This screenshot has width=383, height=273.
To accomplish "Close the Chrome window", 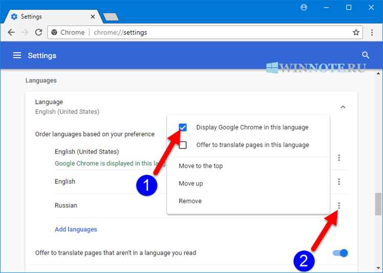I will (x=371, y=7).
